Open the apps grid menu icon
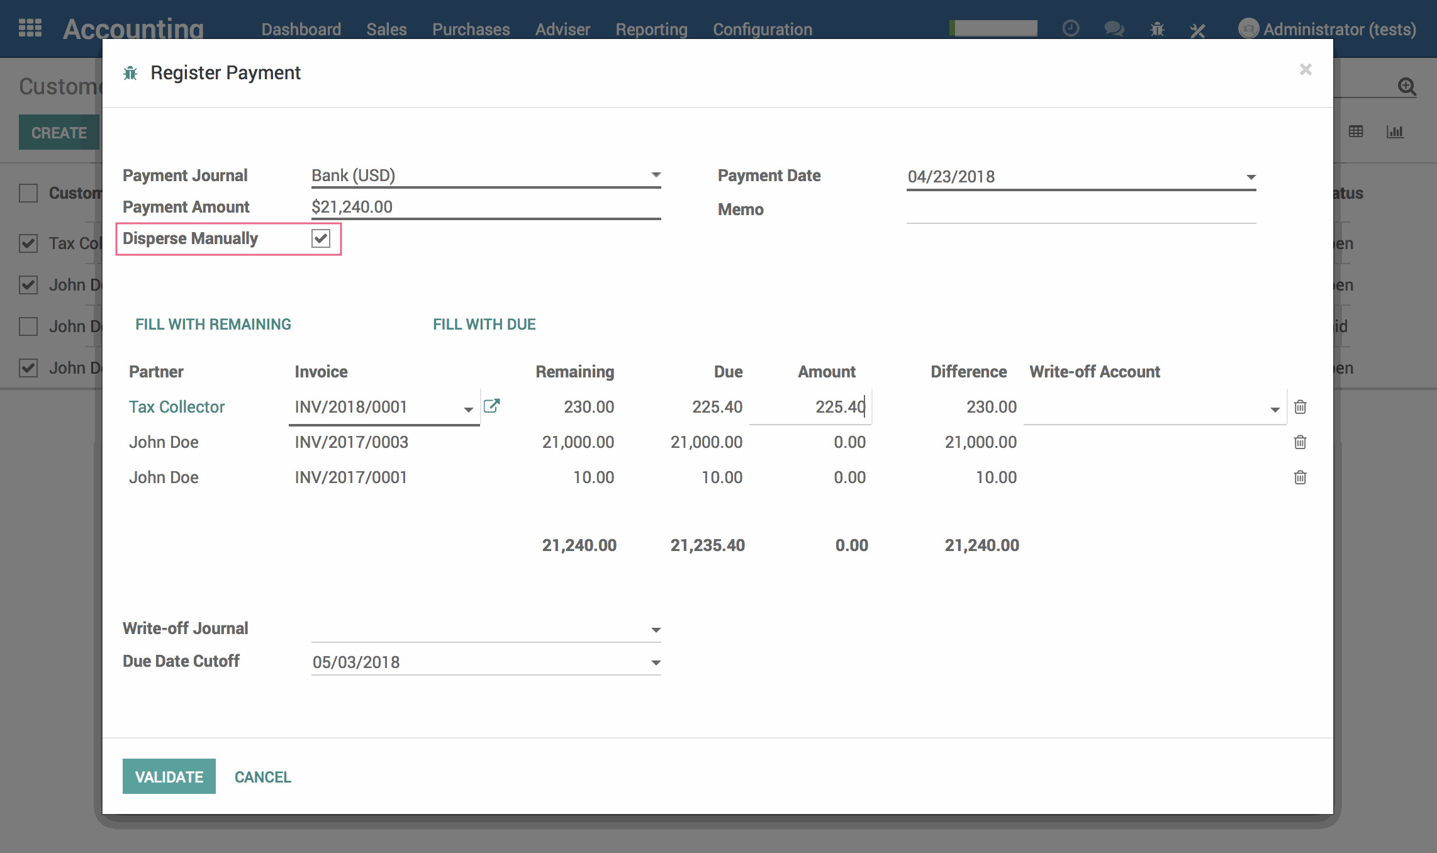1437x853 pixels. pyautogui.click(x=30, y=28)
